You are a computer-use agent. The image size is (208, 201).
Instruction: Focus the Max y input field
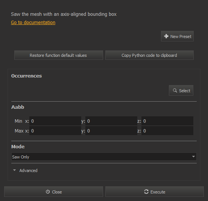[111, 131]
